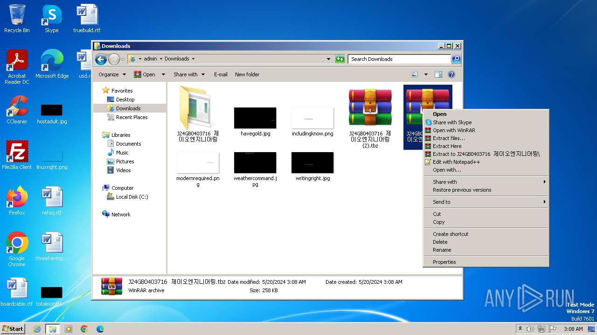Choose Open in the context menu

pos(486,114)
